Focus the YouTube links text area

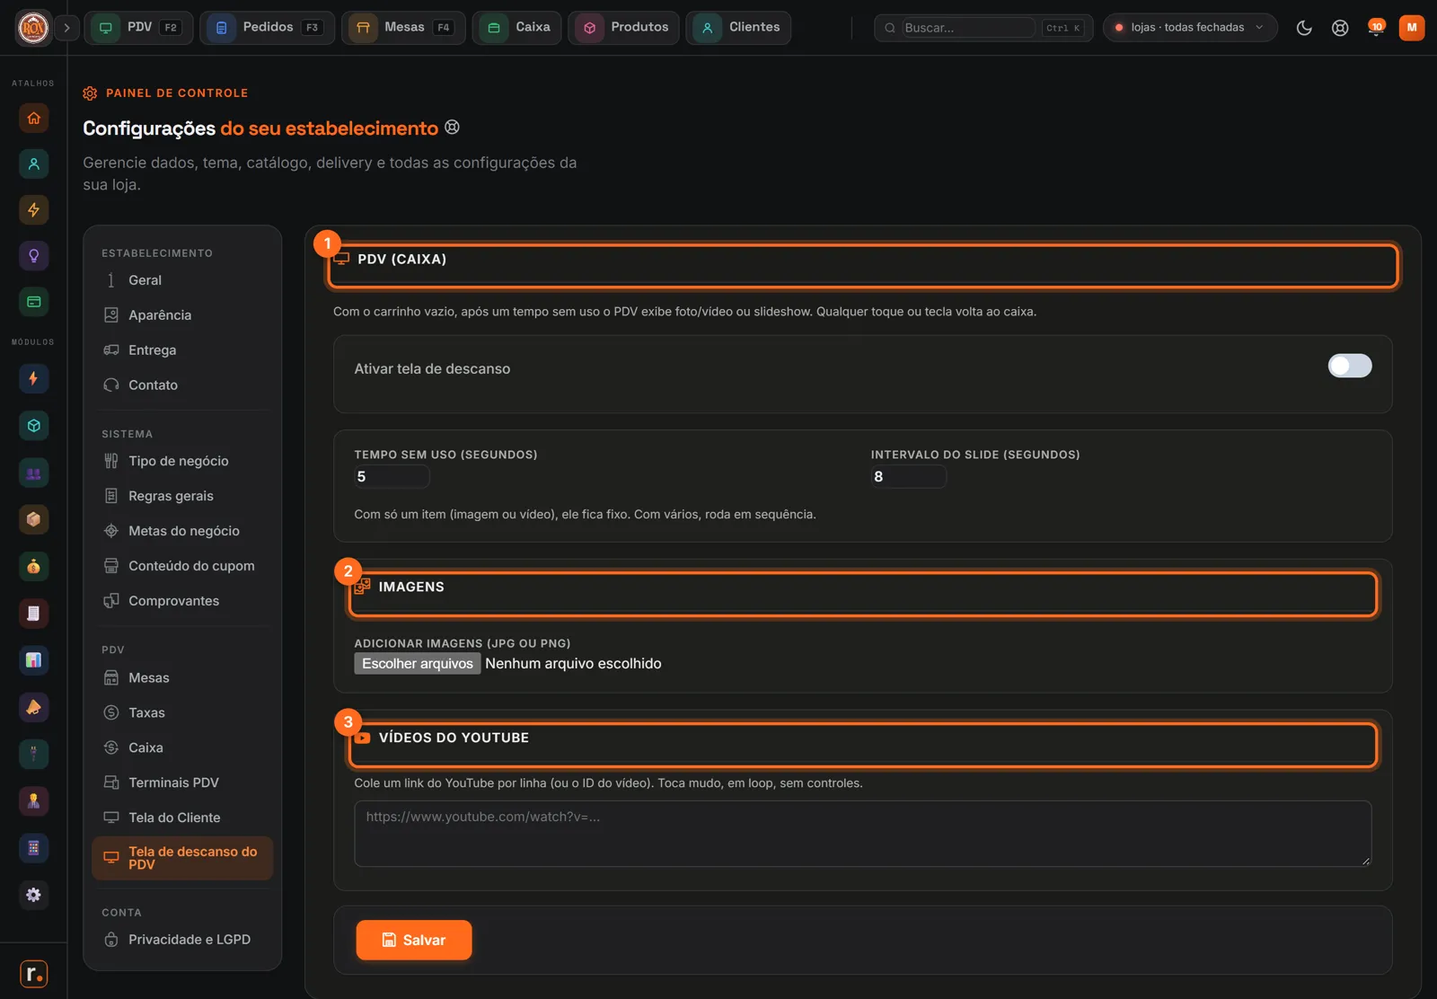tap(863, 834)
